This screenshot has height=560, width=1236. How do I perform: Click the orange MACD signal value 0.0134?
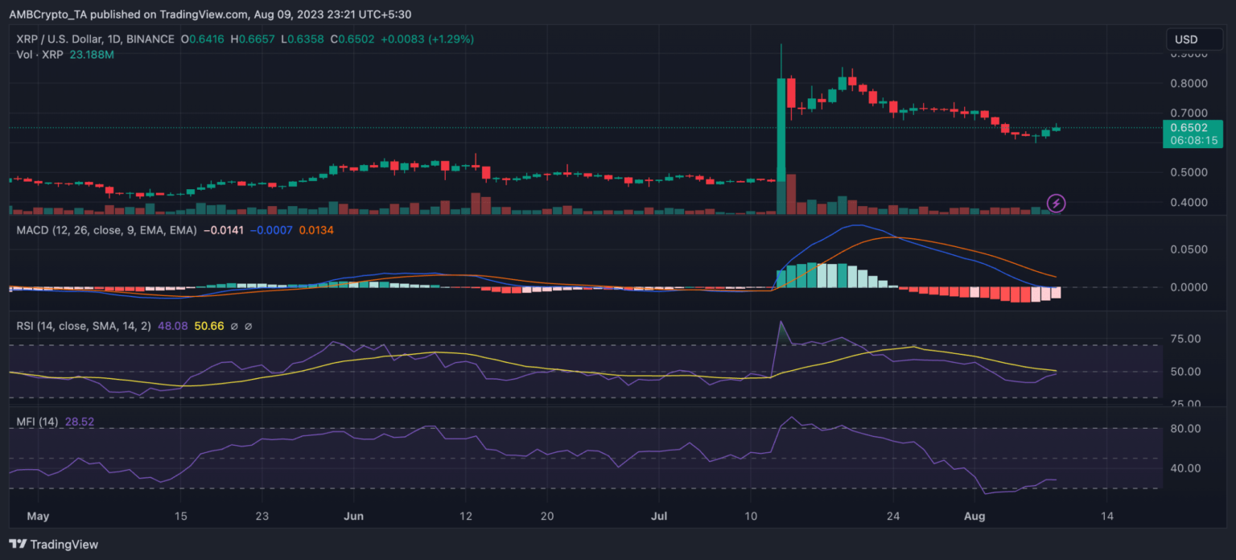[315, 230]
